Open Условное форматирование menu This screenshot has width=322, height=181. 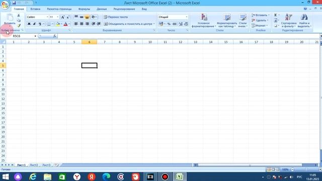204,21
